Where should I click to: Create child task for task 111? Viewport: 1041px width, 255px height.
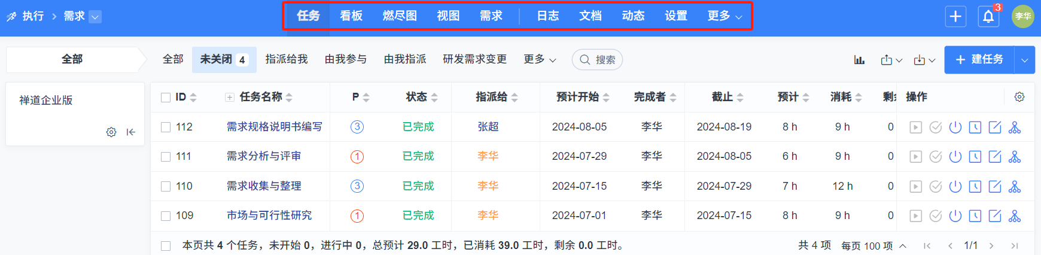(1015, 156)
